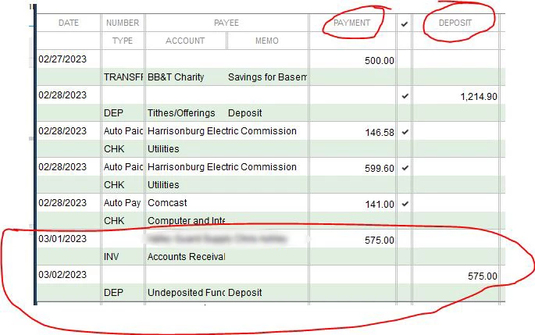Select the 02/27/2023 transfer date cell

62,59
